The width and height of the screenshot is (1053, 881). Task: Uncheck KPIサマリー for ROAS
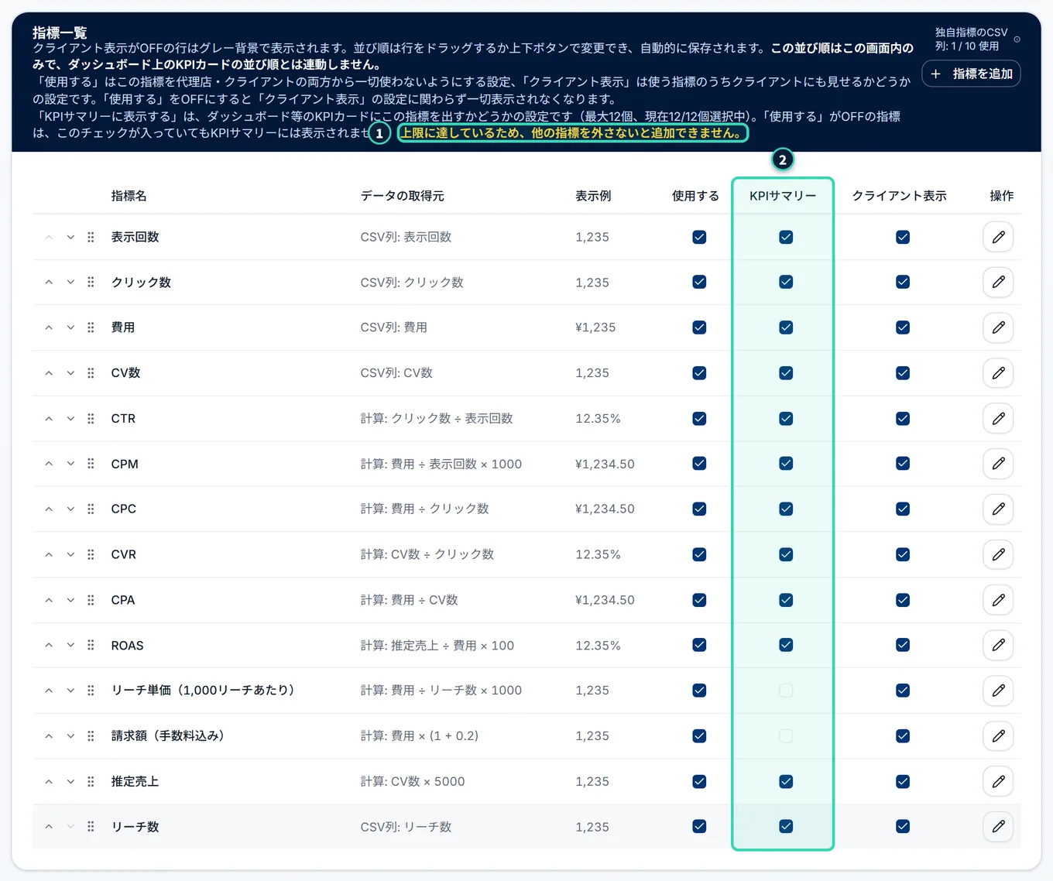(x=786, y=645)
